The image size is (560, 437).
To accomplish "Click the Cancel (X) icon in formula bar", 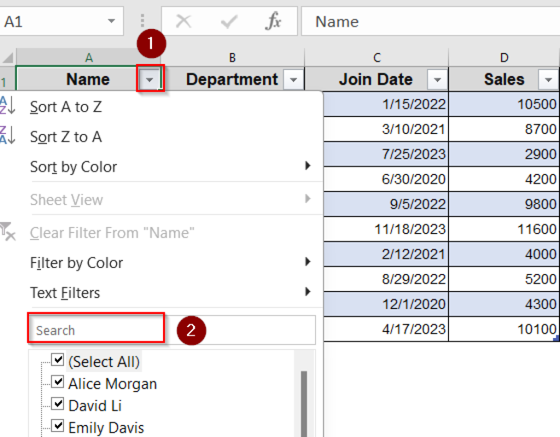I will (183, 21).
